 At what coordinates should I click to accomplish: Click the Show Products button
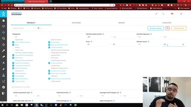[179, 28]
